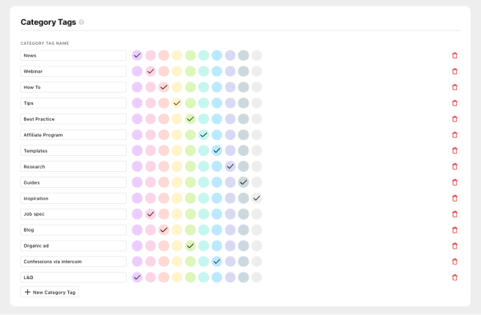Viewport: 481px width, 315px height.
Task: Delete the News category tag
Action: 455,55
